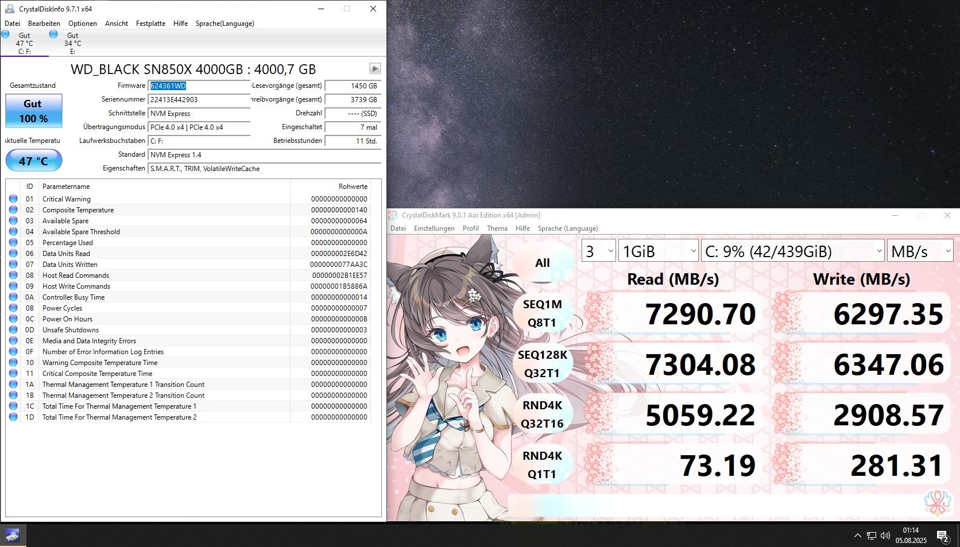The image size is (960, 547).
Task: Open the drive dropdown showing C: 9%
Action: (793, 251)
